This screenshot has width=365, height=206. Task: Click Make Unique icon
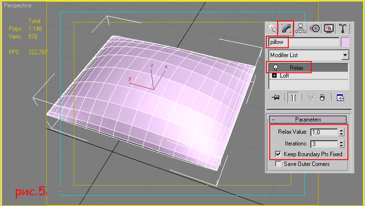point(310,97)
